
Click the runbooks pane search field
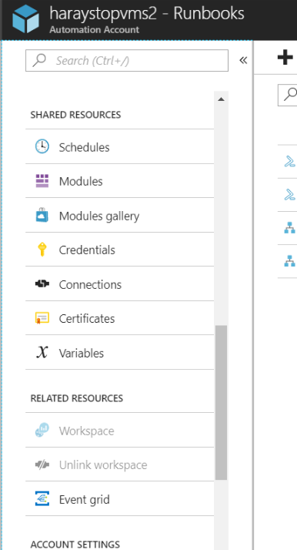(287, 95)
